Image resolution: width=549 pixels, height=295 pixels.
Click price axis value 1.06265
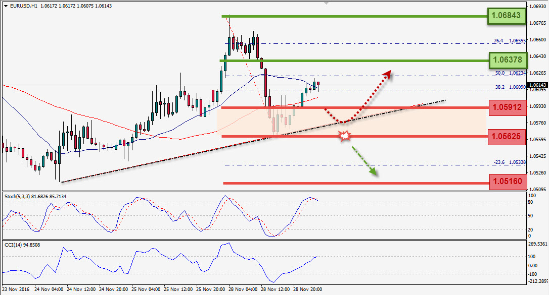click(537, 73)
